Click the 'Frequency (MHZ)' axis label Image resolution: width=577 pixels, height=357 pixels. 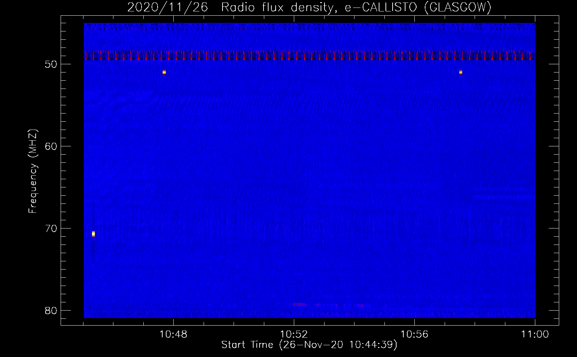(x=33, y=171)
